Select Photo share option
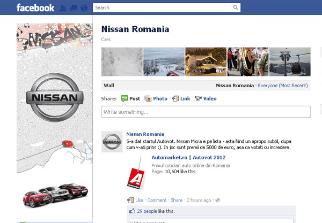The height and width of the screenshot is (223, 322). point(156,98)
